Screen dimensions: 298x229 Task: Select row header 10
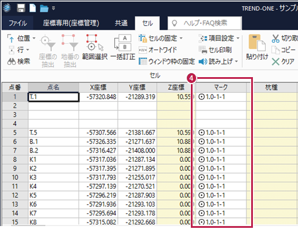(x=15, y=178)
